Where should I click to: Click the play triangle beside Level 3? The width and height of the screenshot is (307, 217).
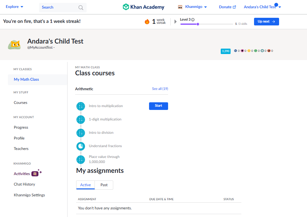coord(175,21)
